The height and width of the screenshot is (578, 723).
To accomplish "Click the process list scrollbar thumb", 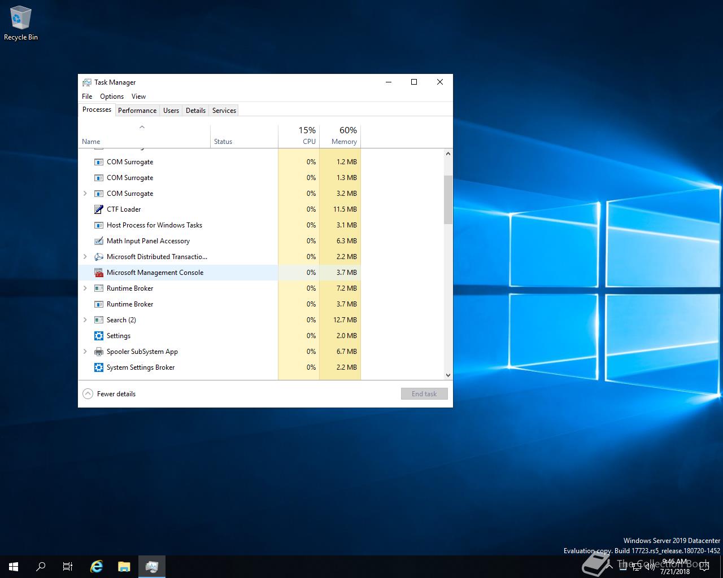I will (448, 200).
